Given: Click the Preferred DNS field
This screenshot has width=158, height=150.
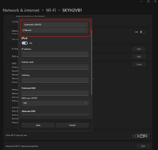Looking at the screenshot, I should [55, 93].
